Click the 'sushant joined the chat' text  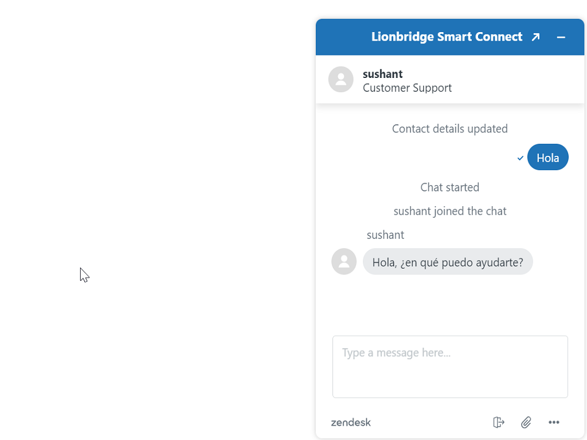coord(449,211)
